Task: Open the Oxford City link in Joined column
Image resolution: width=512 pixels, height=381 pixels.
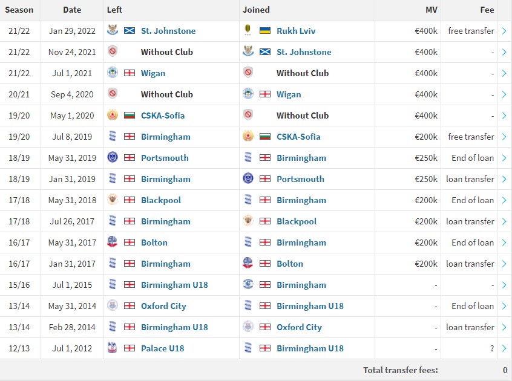Action: 299,327
